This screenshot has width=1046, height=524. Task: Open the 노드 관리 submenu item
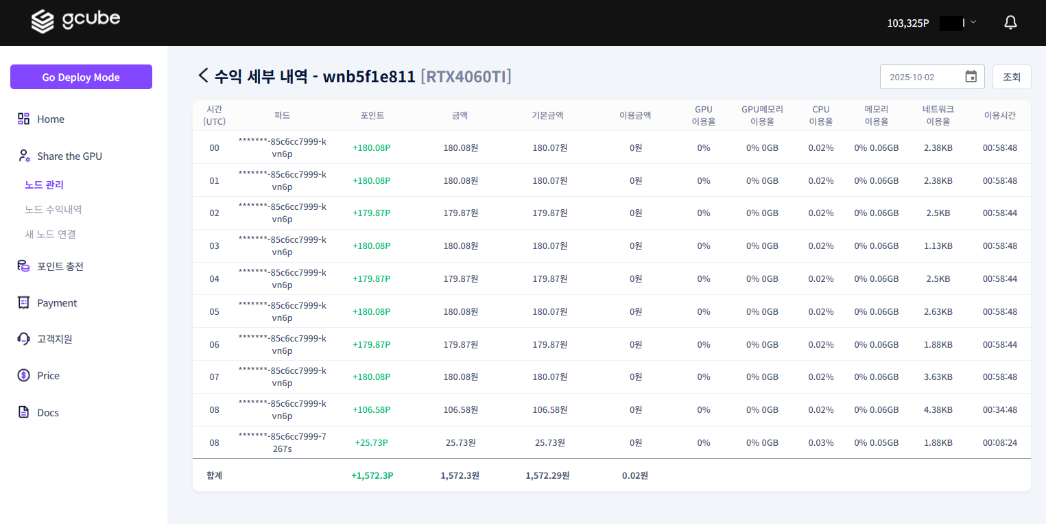tap(44, 184)
